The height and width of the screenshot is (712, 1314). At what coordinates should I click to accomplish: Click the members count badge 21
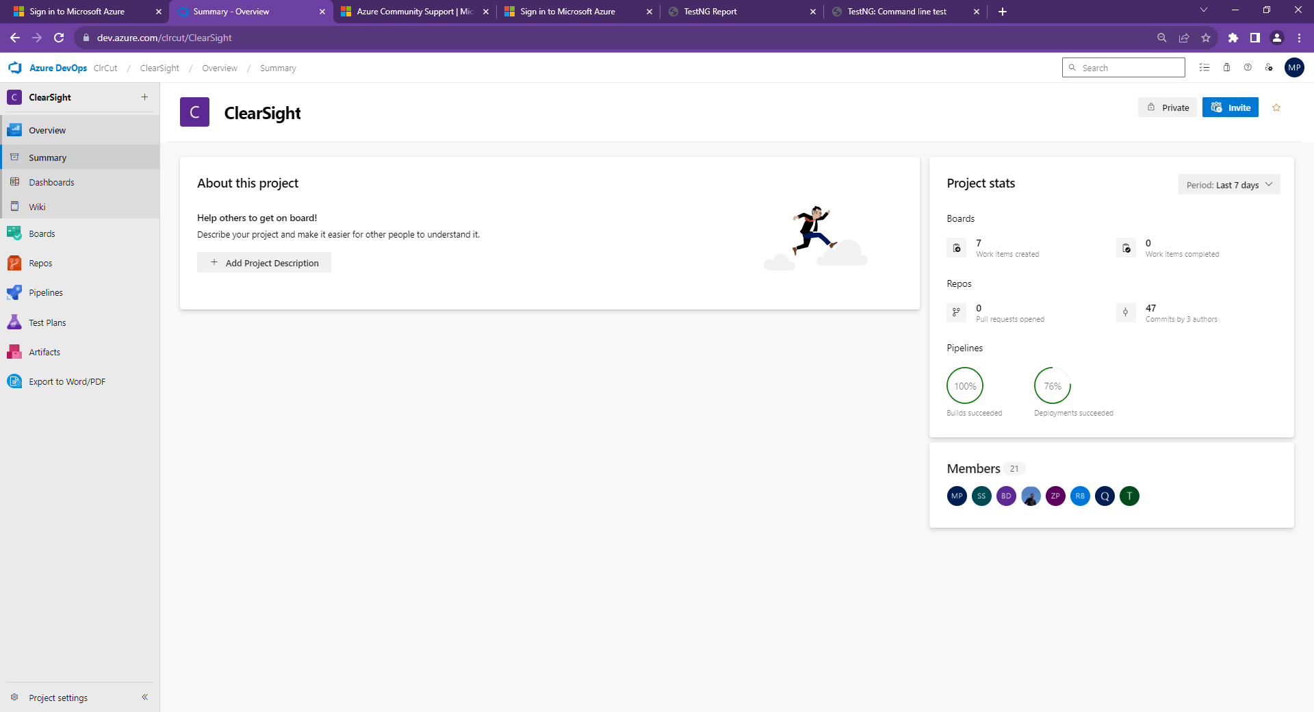tap(1014, 469)
